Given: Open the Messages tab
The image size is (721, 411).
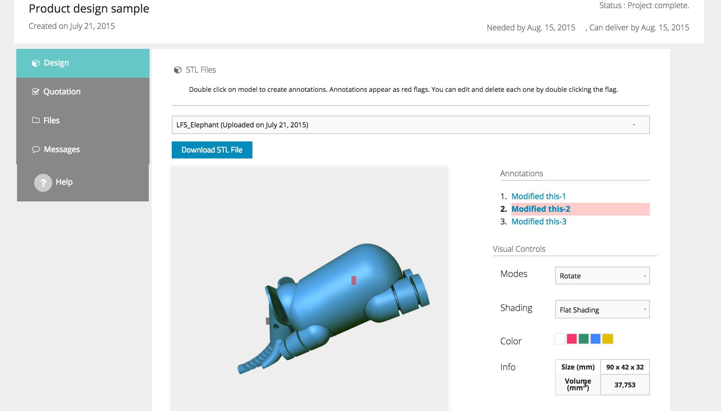Looking at the screenshot, I should (61, 150).
